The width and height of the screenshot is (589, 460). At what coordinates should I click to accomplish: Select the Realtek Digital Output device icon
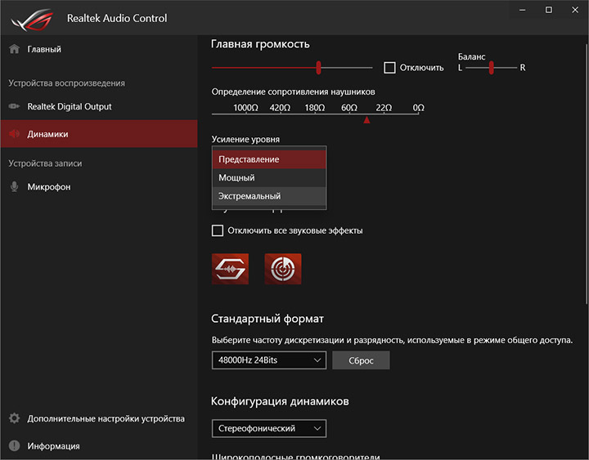[x=13, y=107]
